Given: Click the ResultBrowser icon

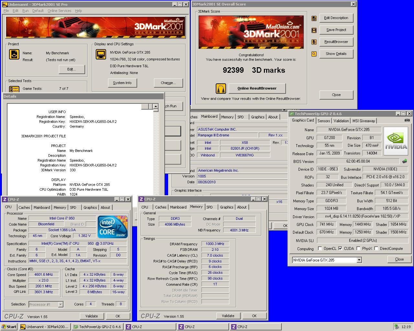Looking at the screenshot, I should click(x=314, y=42).
